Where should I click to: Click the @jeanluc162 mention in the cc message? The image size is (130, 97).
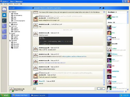(51, 63)
